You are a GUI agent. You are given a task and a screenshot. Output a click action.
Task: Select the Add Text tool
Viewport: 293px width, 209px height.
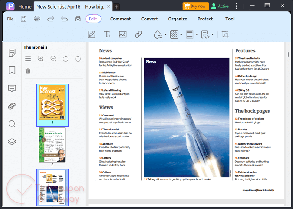(107, 34)
